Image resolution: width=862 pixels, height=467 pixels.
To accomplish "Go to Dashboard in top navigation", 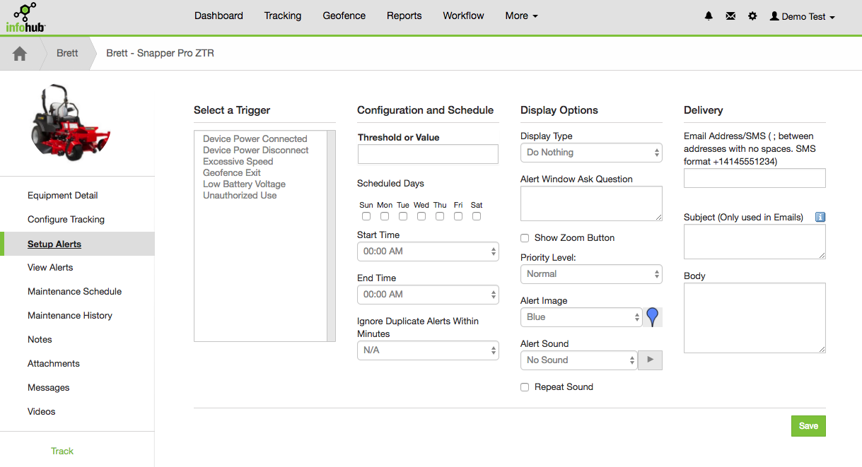I will (219, 16).
